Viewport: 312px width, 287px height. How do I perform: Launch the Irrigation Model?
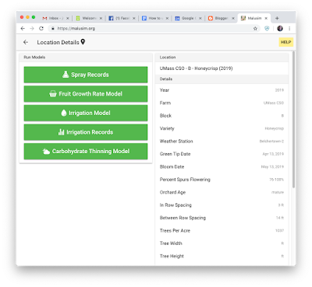pos(86,113)
